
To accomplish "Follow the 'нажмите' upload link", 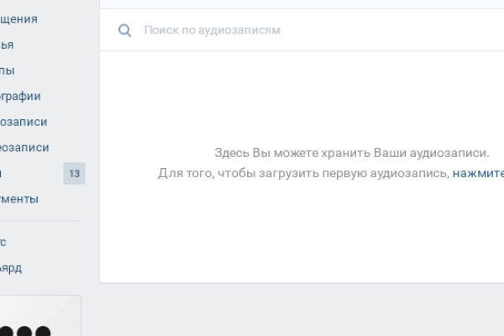I will [x=478, y=173].
